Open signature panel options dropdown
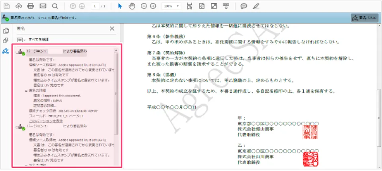 click(x=21, y=39)
